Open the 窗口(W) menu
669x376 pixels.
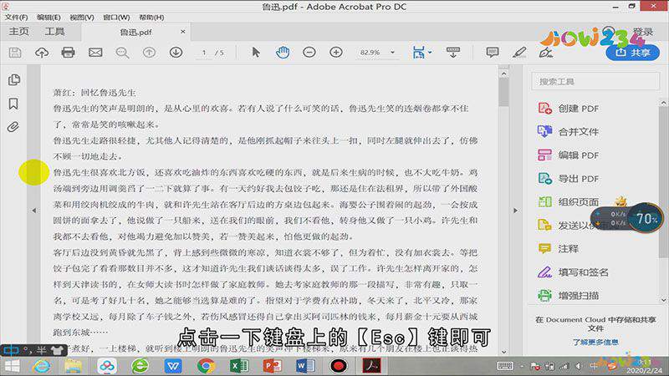[x=116, y=18]
